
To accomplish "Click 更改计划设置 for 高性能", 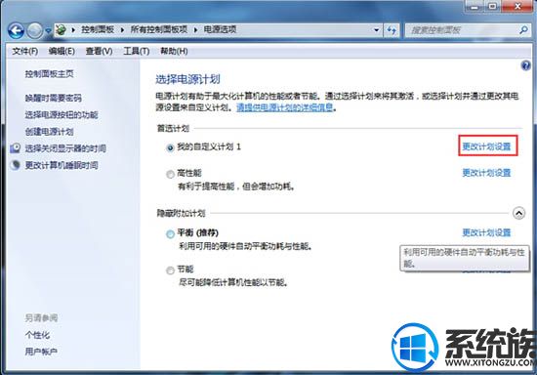I will 486,173.
